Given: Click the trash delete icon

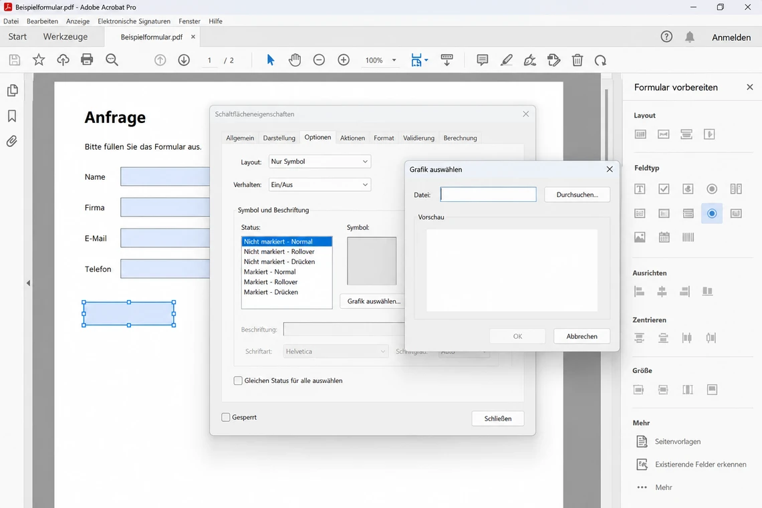Looking at the screenshot, I should 578,59.
